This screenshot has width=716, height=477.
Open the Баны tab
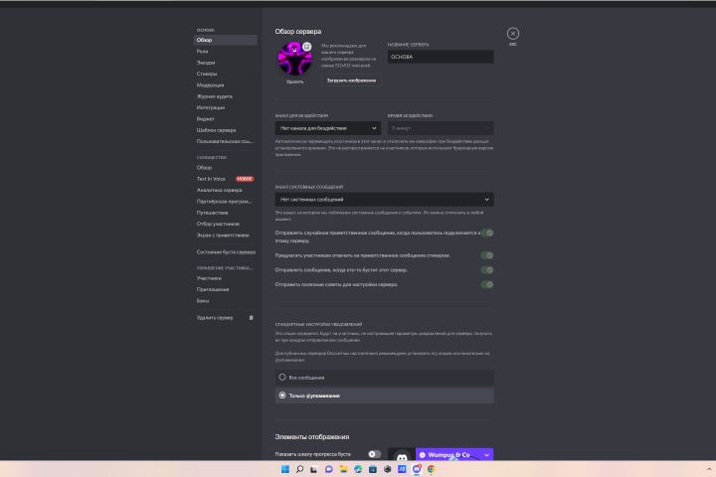[x=225, y=301]
